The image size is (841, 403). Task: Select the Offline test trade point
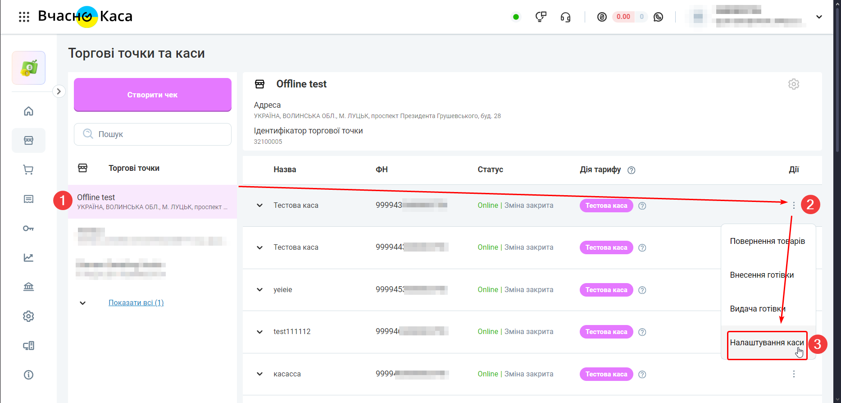point(152,201)
